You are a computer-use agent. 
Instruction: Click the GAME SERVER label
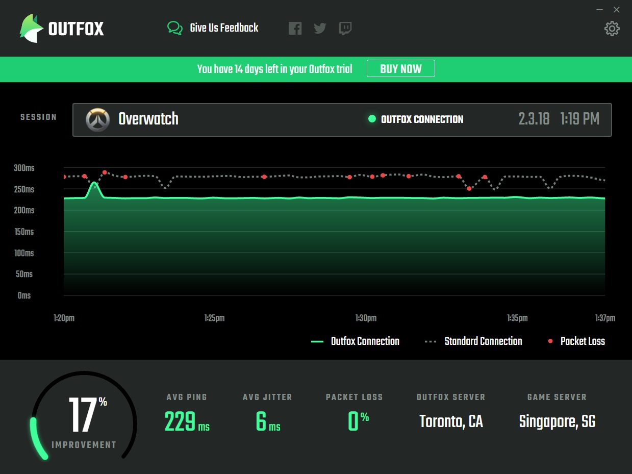pos(557,397)
